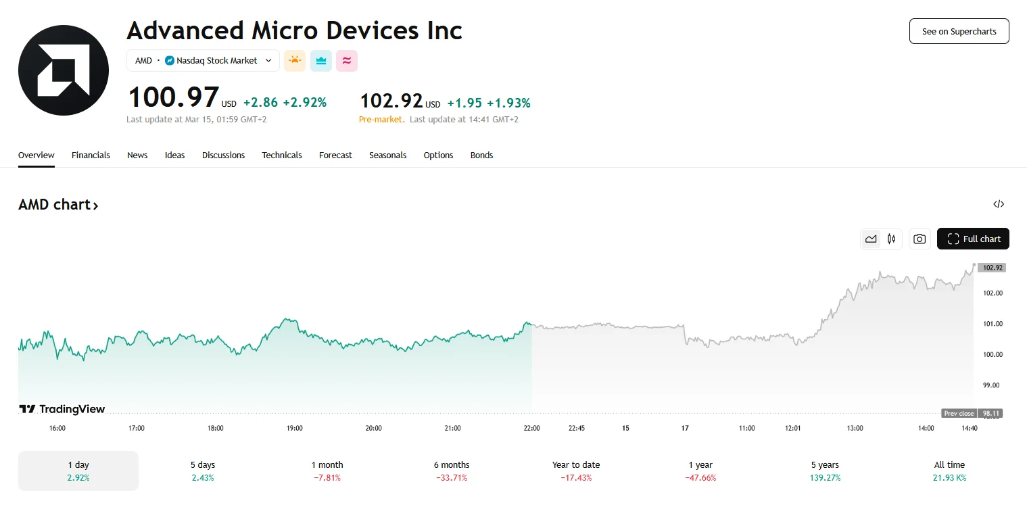The image size is (1027, 505).
Task: Select the 1 month range
Action: pos(327,471)
